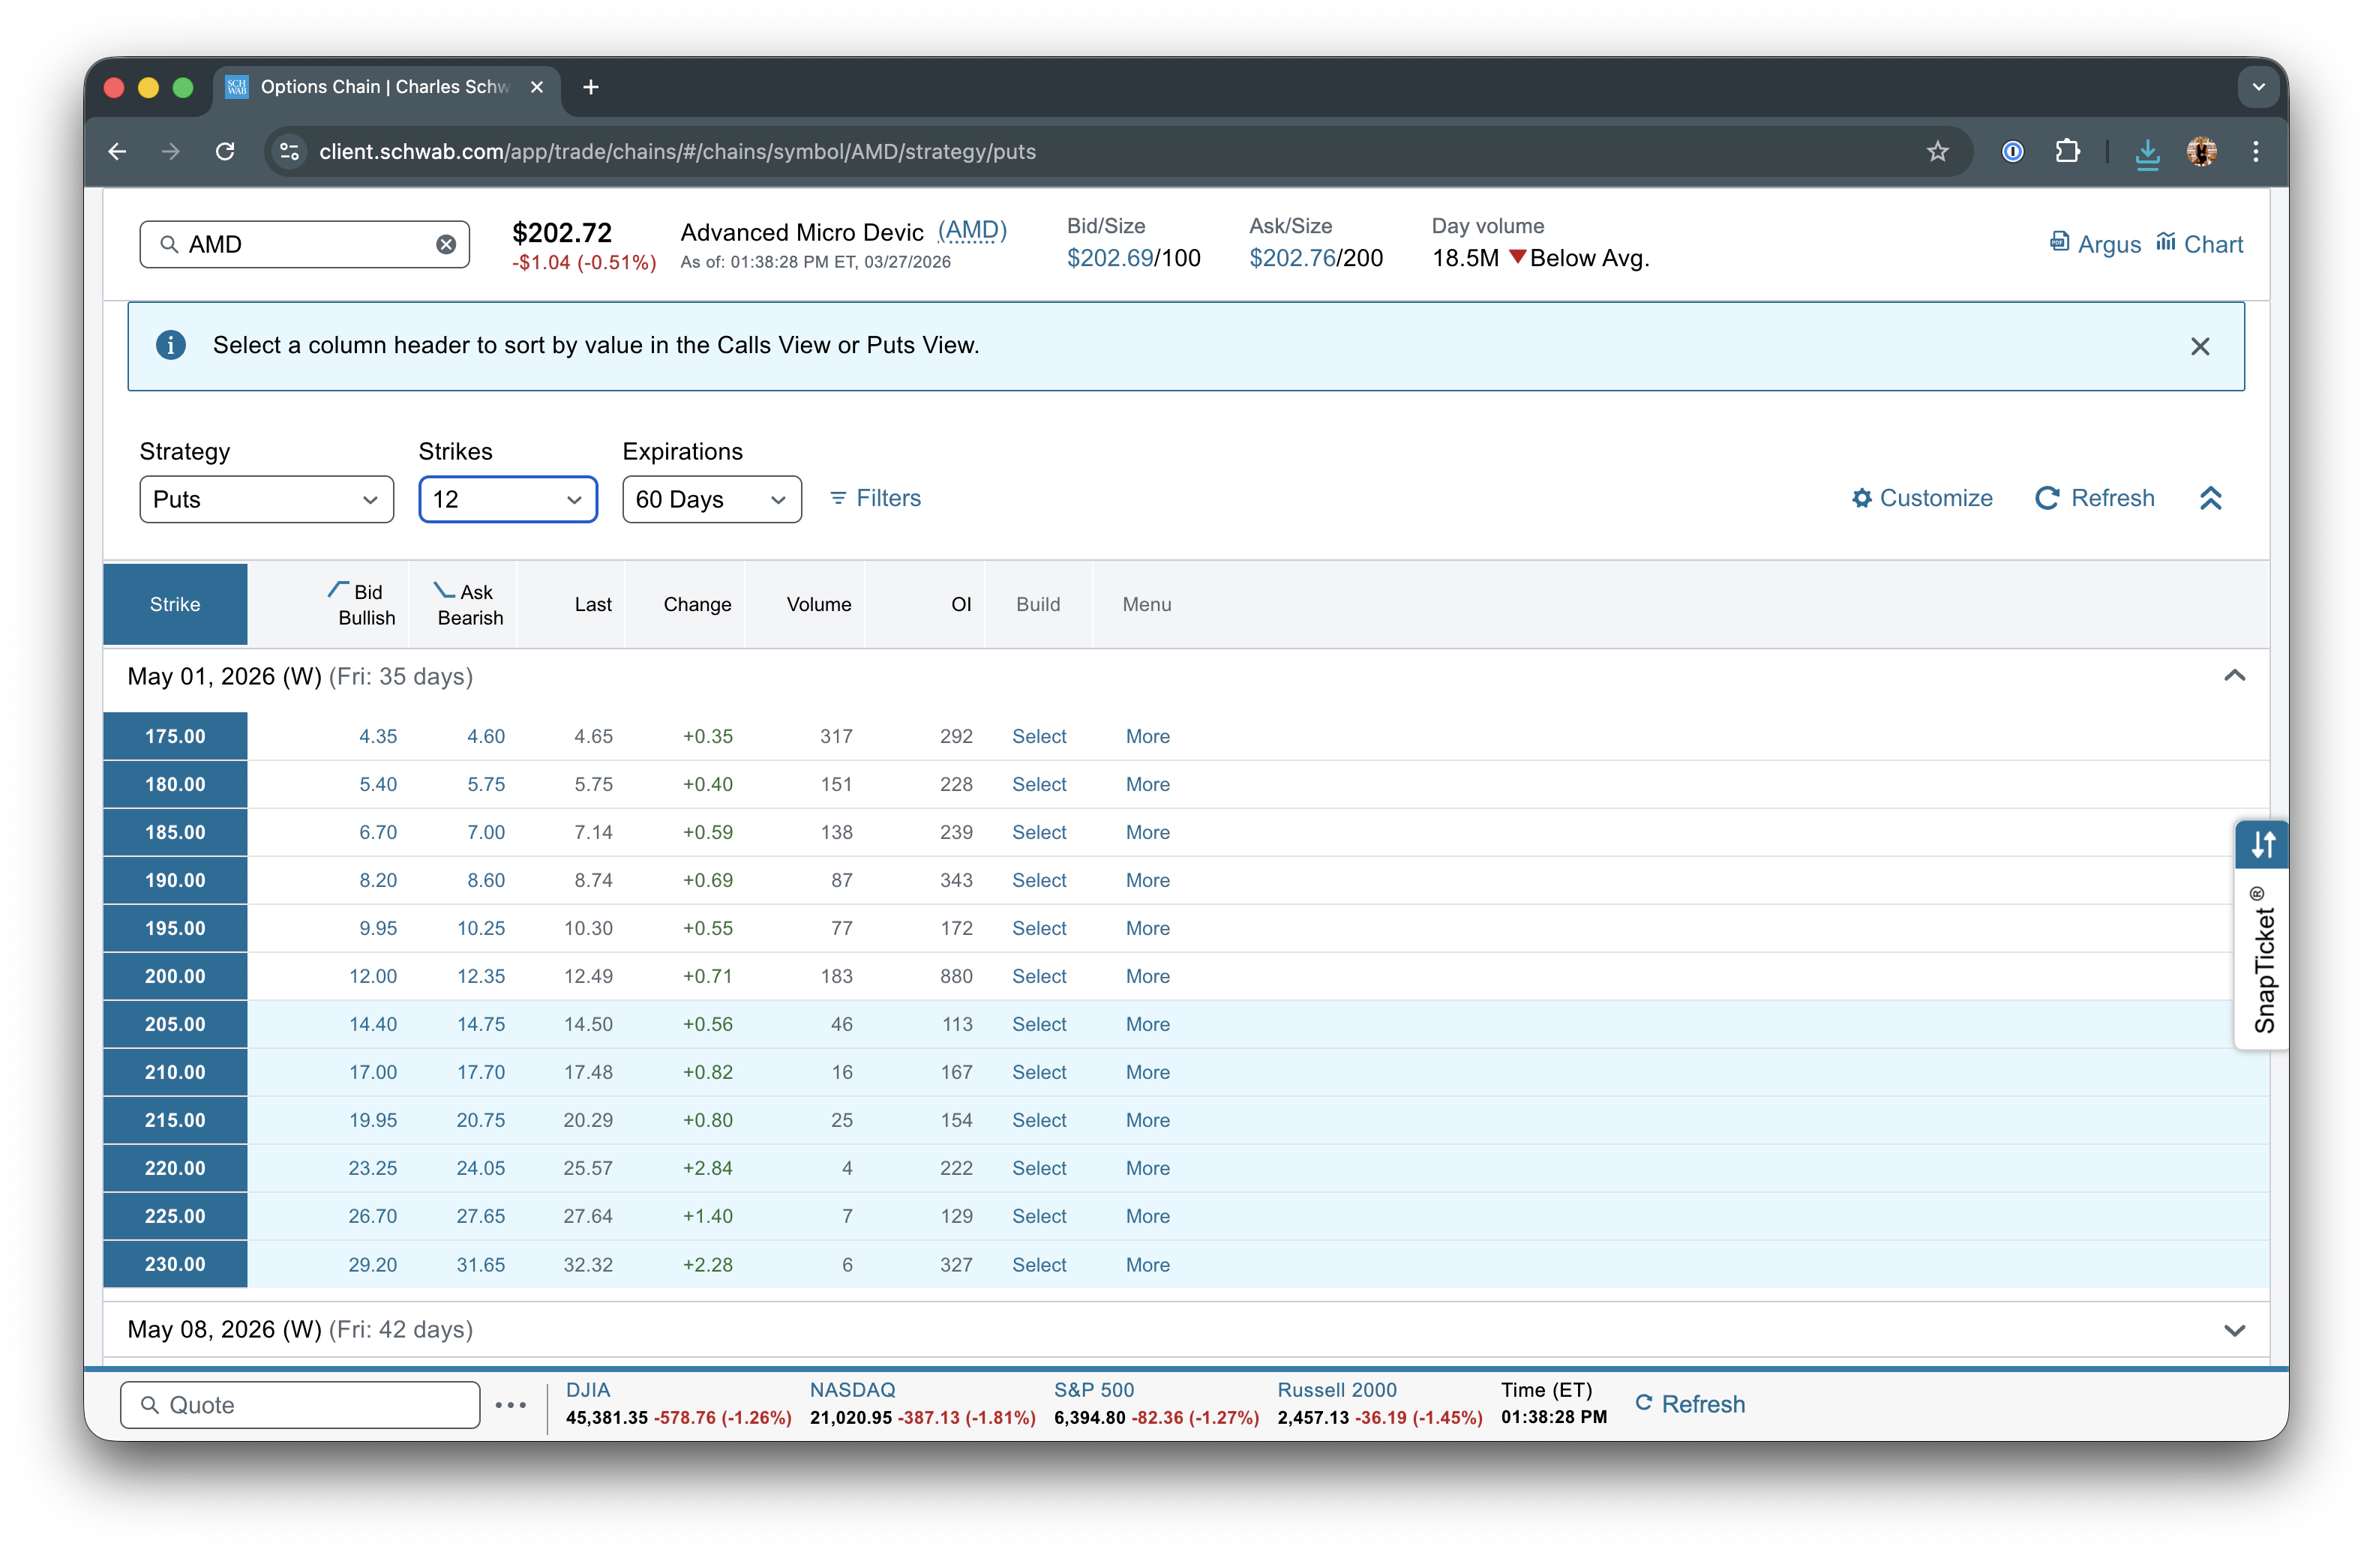Click the 20.75 ask for strike 215.00
The height and width of the screenshot is (1552, 2373).
[481, 1120]
